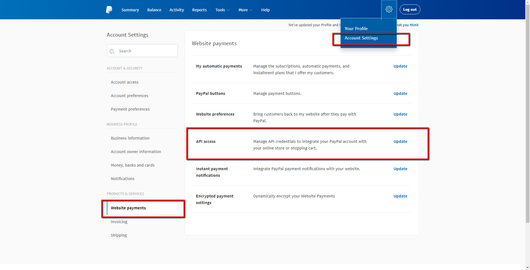Viewport: 530px width, 270px height.
Task: Open Money, banks and cards
Action: point(132,165)
